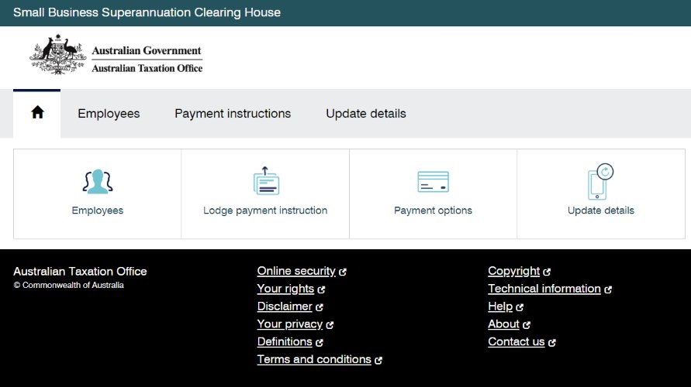
Task: Click external-link icon beside Online security
Action: [x=343, y=272]
